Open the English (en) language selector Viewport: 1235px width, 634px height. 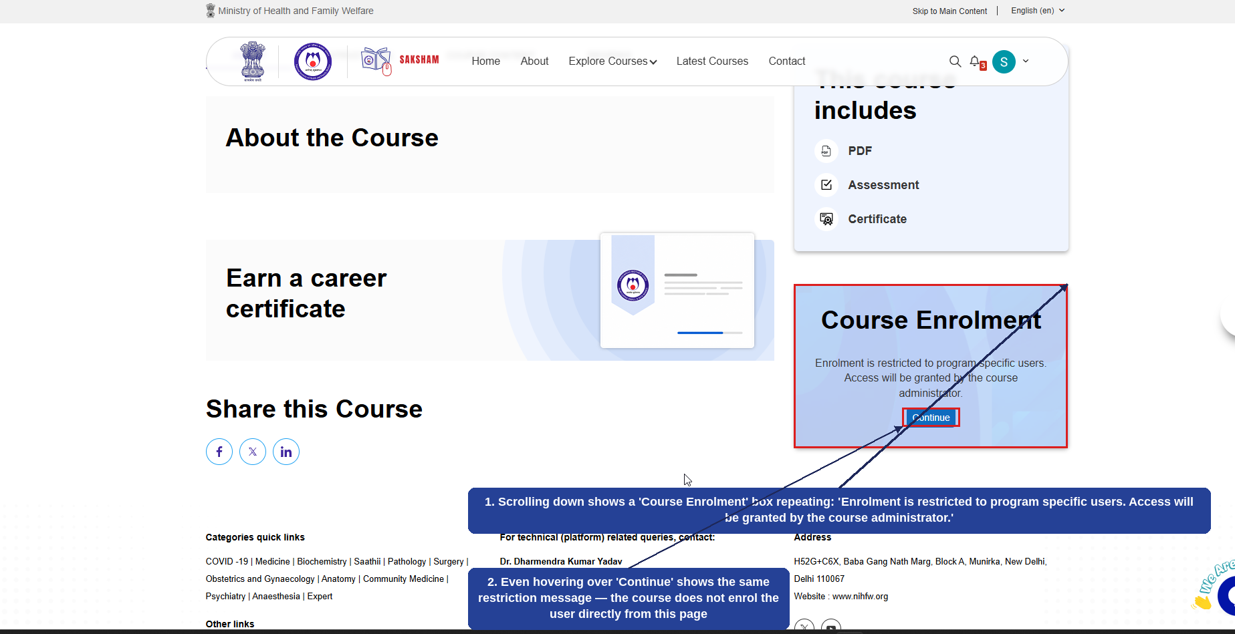(1037, 11)
